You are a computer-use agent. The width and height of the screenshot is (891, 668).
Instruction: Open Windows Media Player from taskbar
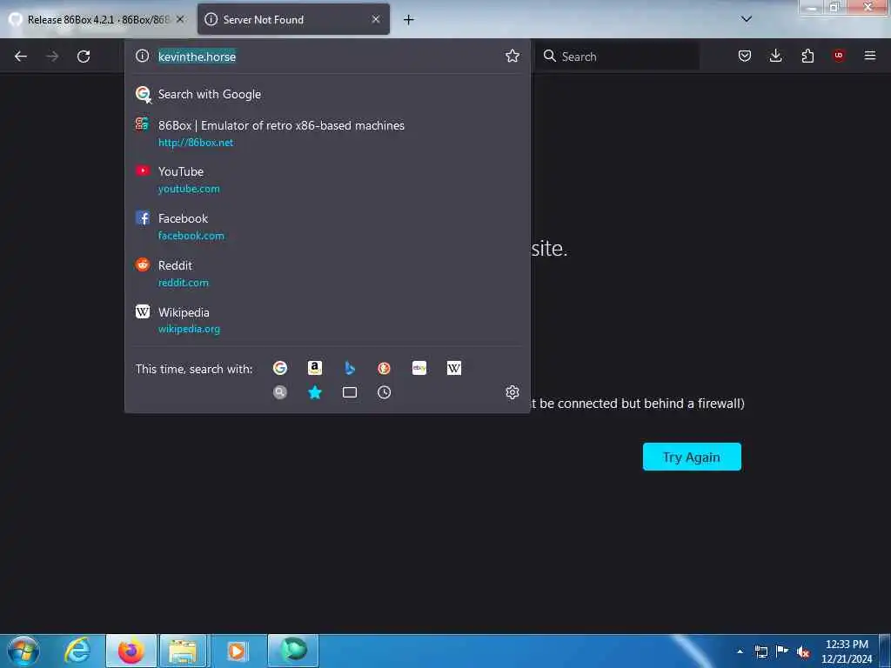237,651
